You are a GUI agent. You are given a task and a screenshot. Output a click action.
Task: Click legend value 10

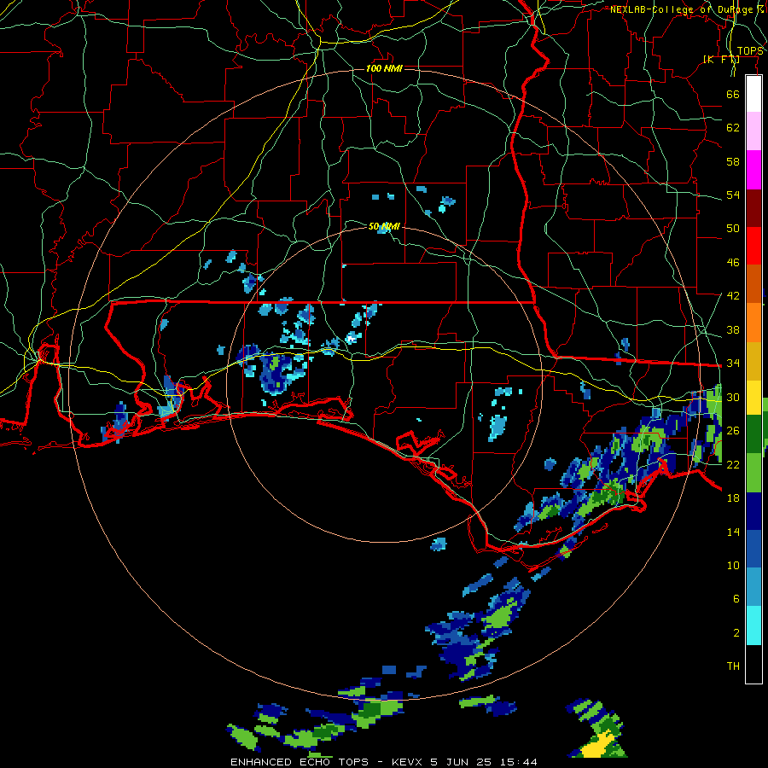point(733,565)
